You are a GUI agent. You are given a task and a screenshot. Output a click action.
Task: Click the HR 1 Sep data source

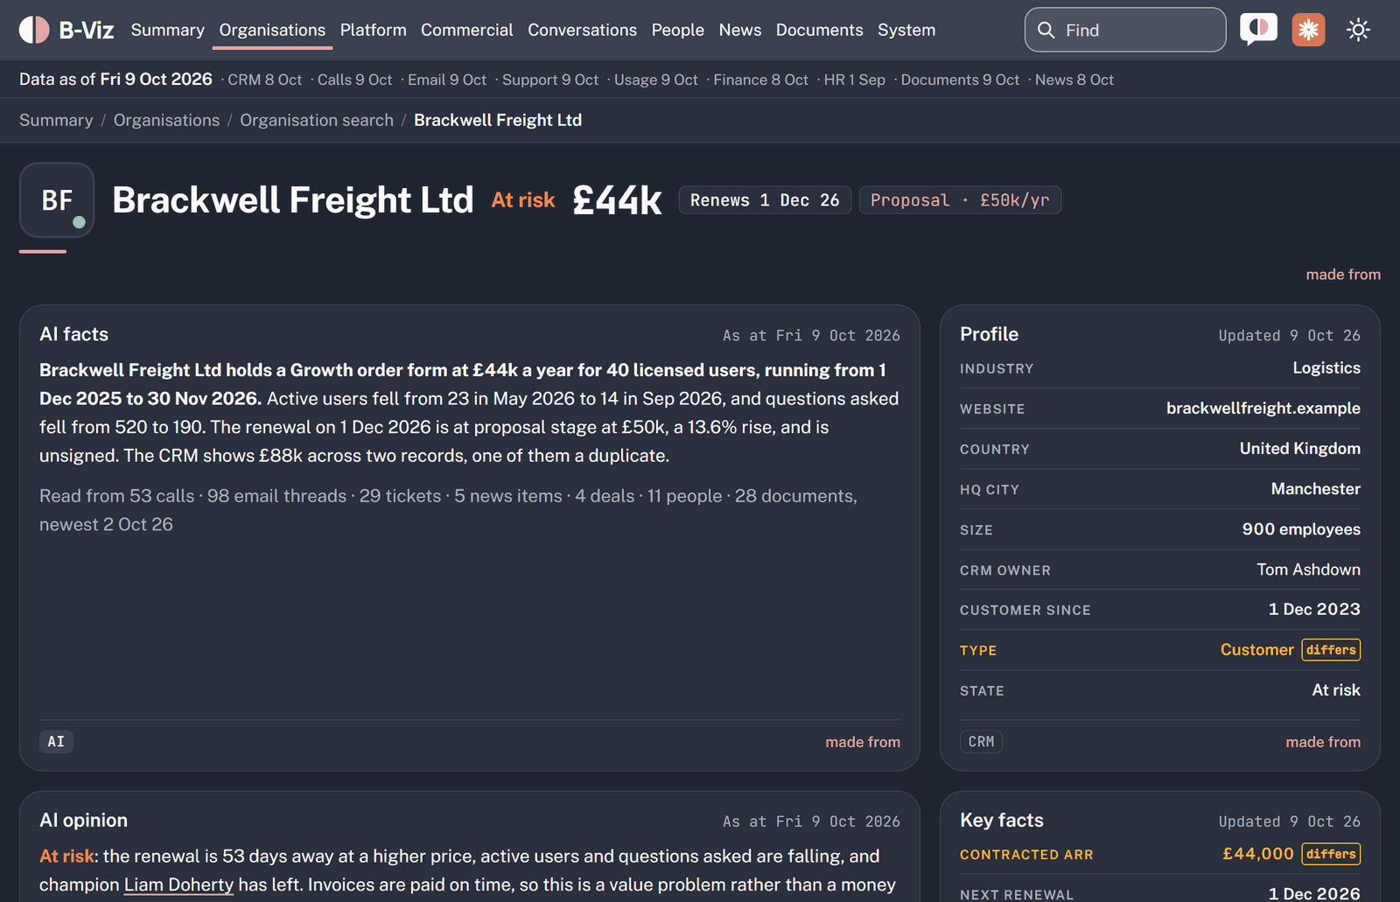(x=854, y=80)
